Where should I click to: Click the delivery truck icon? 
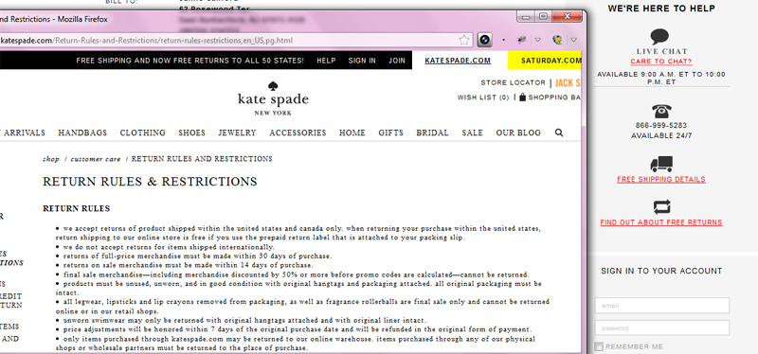[661, 164]
